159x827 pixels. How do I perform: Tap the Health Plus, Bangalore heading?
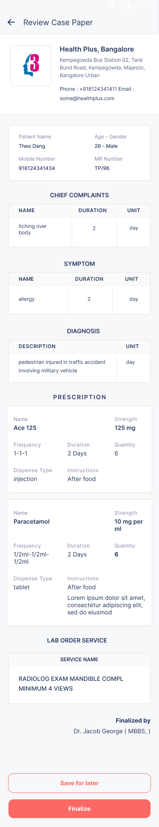point(97,49)
